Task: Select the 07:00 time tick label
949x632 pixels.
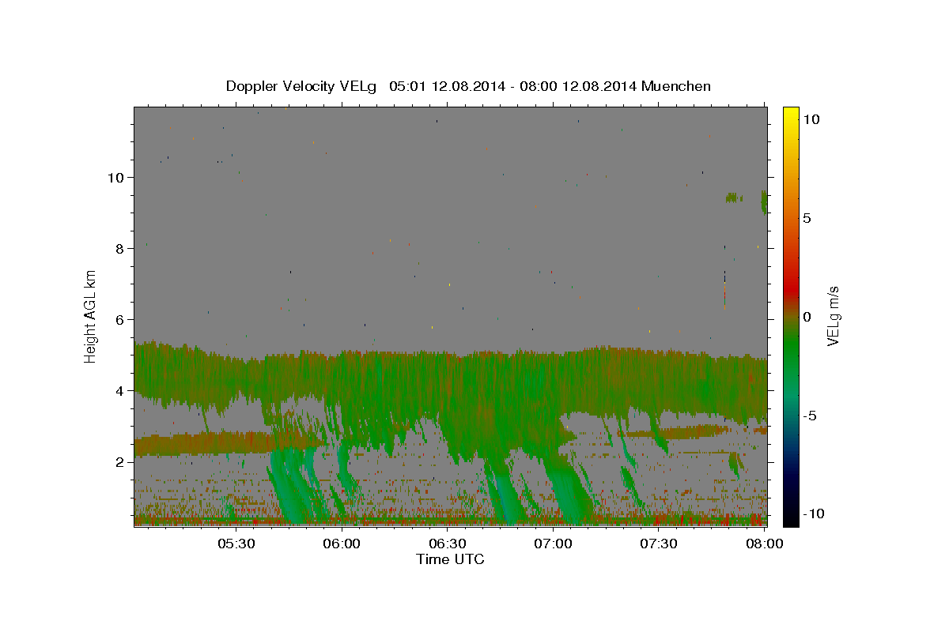Action: pyautogui.click(x=554, y=544)
